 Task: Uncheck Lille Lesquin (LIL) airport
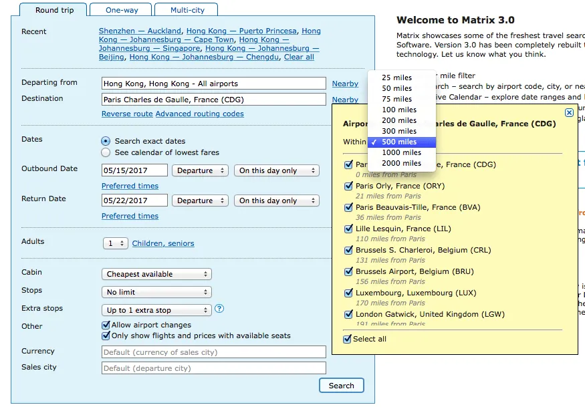coord(348,229)
